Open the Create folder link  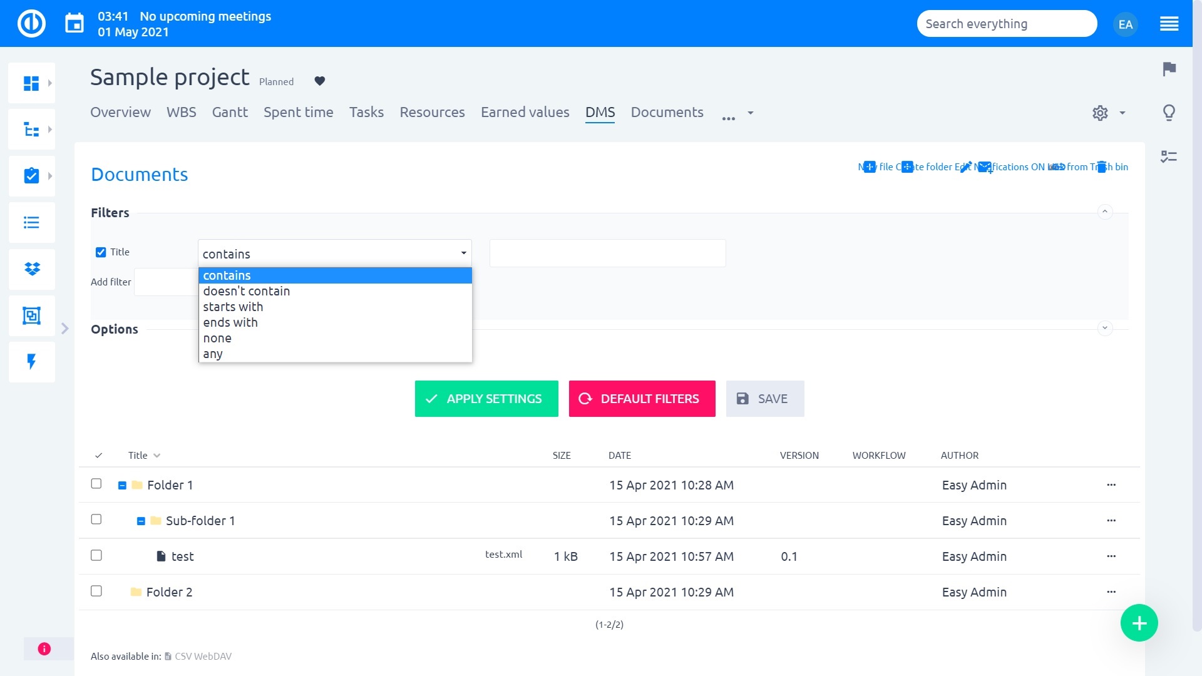pyautogui.click(x=925, y=167)
